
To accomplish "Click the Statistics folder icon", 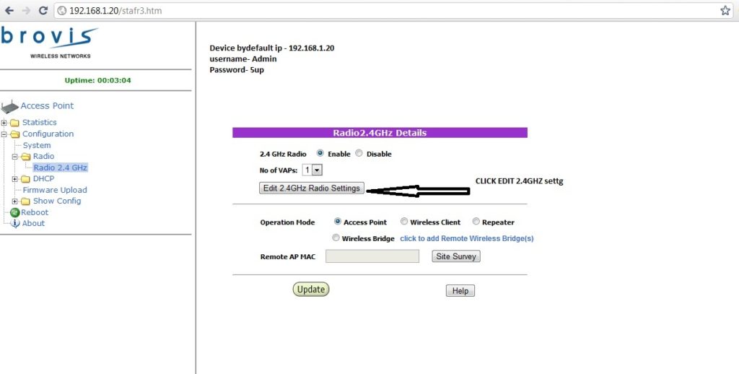I will [15, 123].
